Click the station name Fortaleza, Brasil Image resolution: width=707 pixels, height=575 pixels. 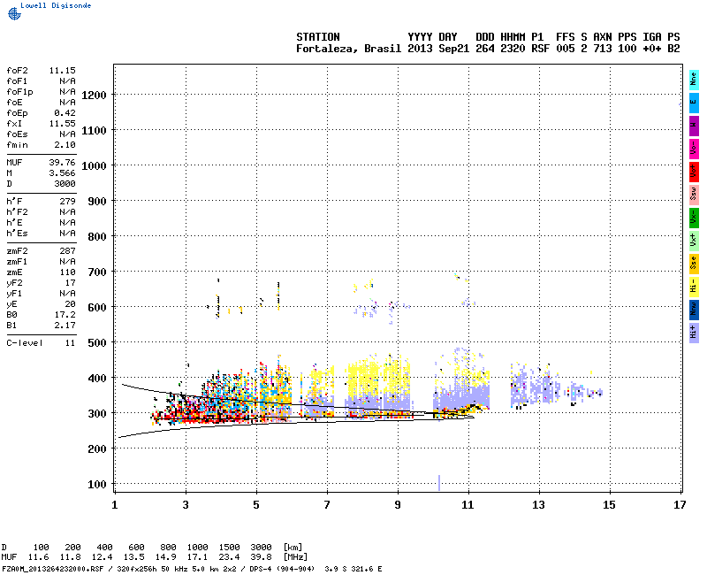click(348, 49)
